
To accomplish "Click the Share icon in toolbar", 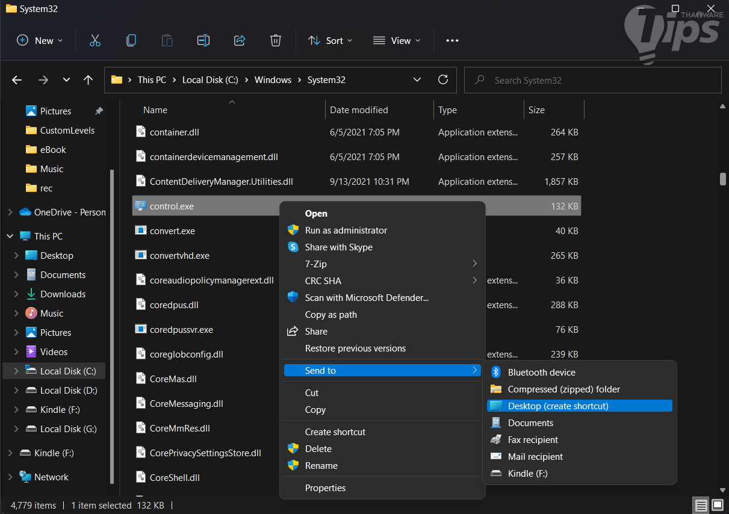I will 239,40.
